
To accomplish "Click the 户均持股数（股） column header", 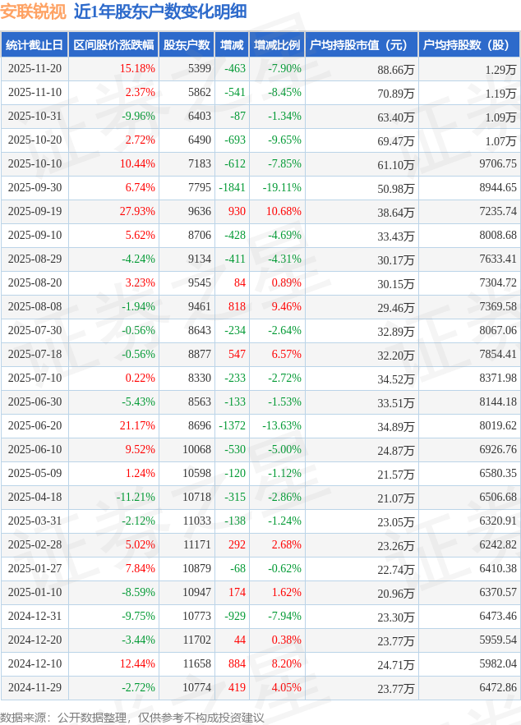I will click(468, 45).
